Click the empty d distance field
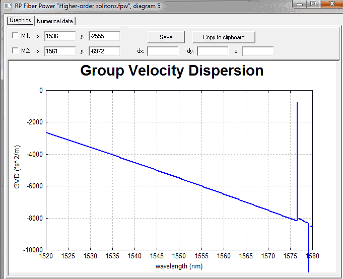 tap(258, 51)
